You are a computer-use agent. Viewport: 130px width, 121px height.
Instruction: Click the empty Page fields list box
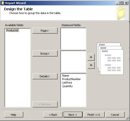click(73, 39)
